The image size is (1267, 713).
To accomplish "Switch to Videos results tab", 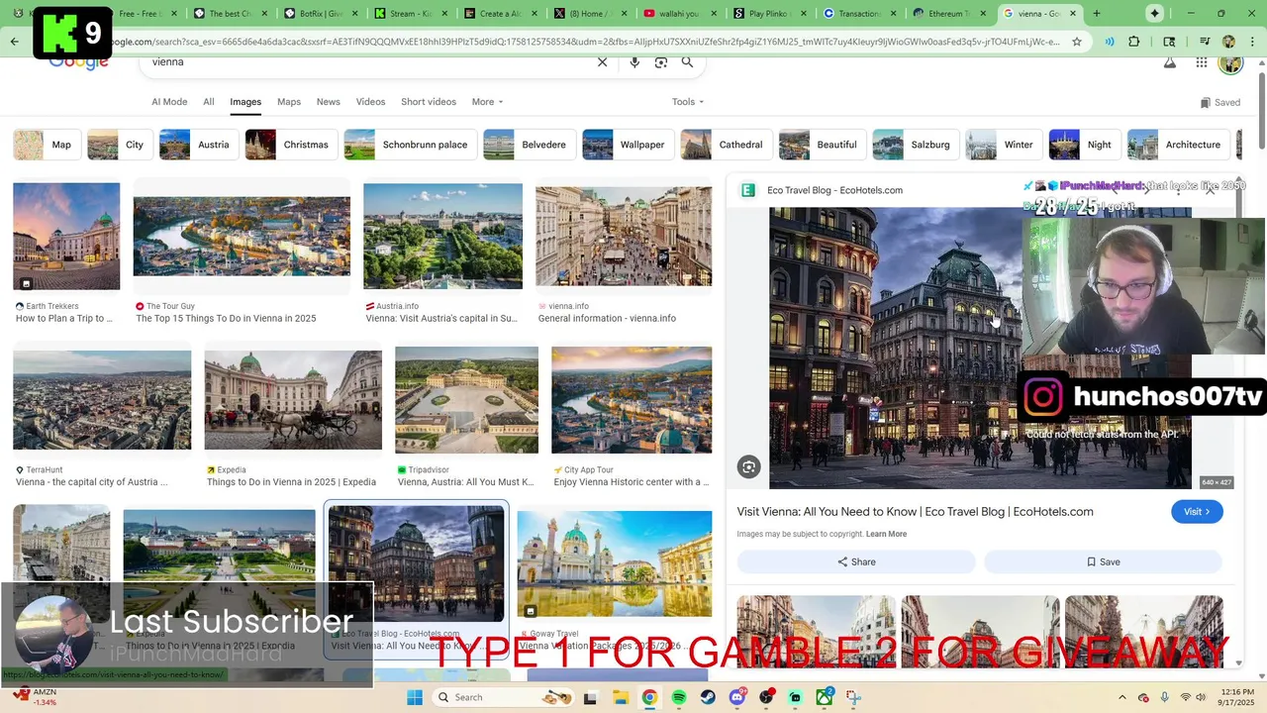I will pyautogui.click(x=370, y=102).
